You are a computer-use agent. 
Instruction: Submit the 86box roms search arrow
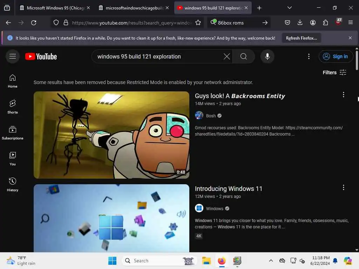point(265,23)
